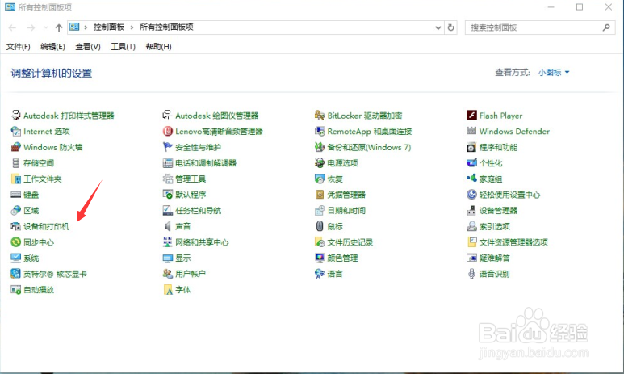Click the 自动播放 icon
The image size is (624, 374).
click(x=16, y=289)
